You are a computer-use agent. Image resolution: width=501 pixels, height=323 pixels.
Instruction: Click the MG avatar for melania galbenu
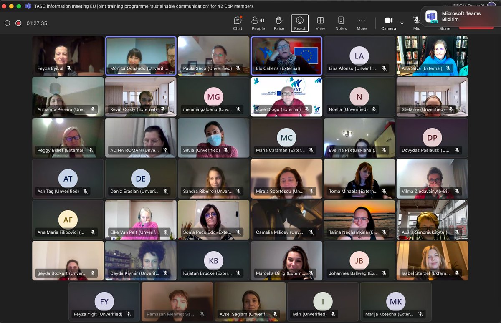[x=213, y=97]
